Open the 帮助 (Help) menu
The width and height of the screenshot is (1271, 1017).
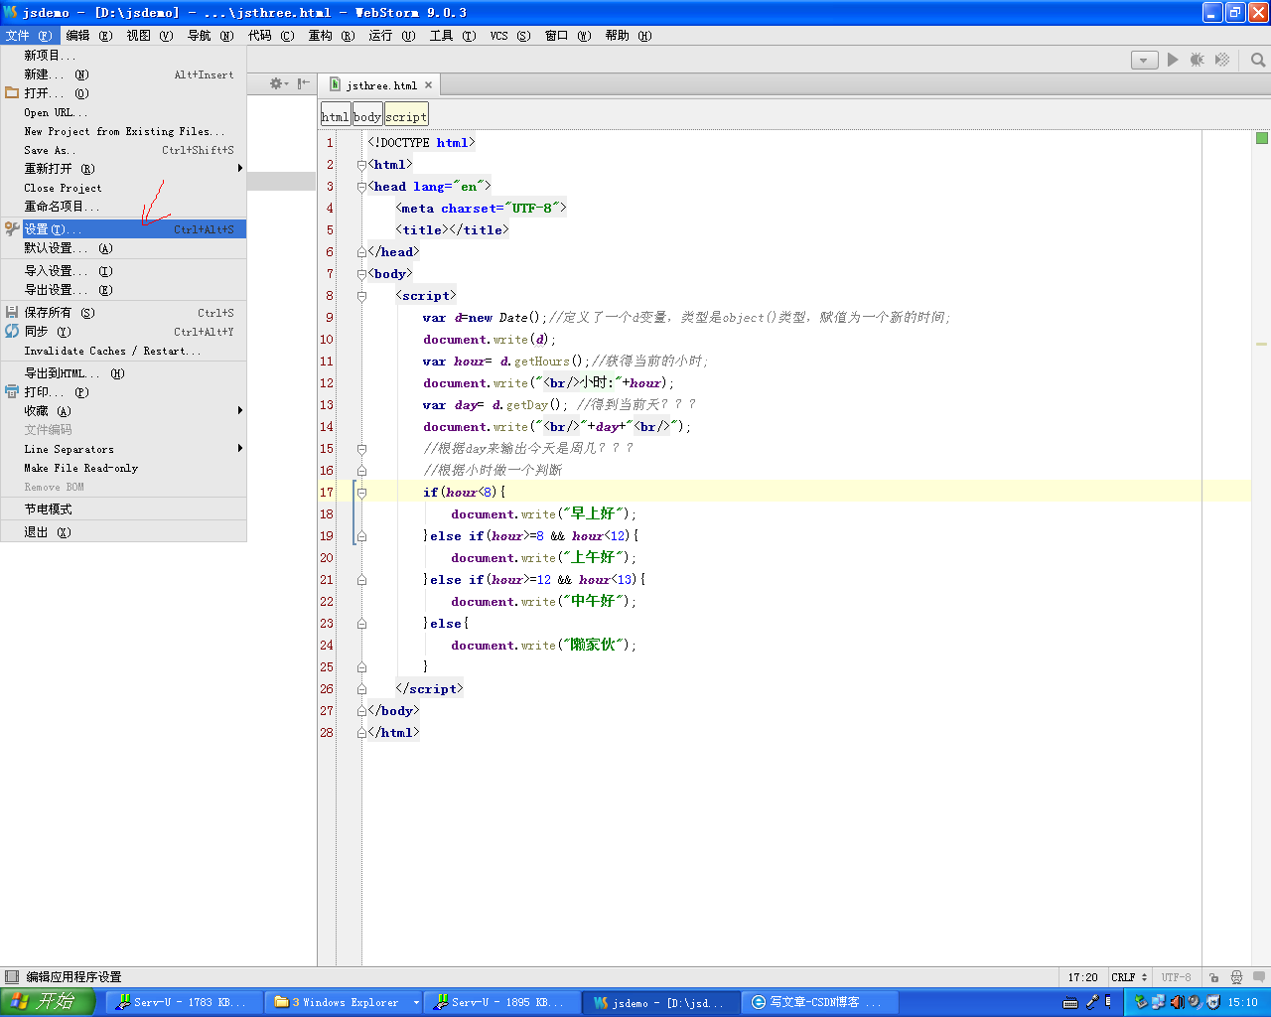click(x=629, y=35)
